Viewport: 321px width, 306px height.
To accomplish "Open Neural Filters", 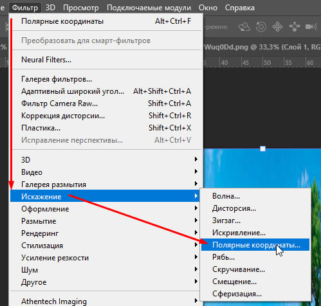I will click(106, 60).
